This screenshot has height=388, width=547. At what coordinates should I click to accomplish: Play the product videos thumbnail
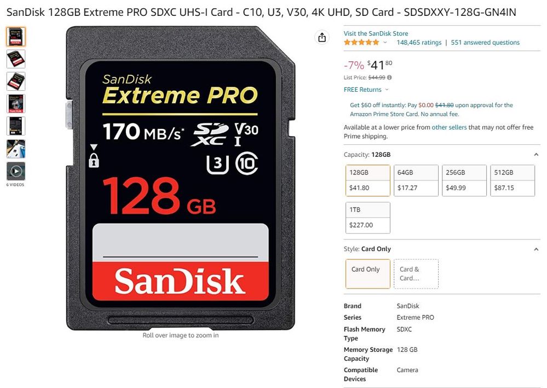16,171
